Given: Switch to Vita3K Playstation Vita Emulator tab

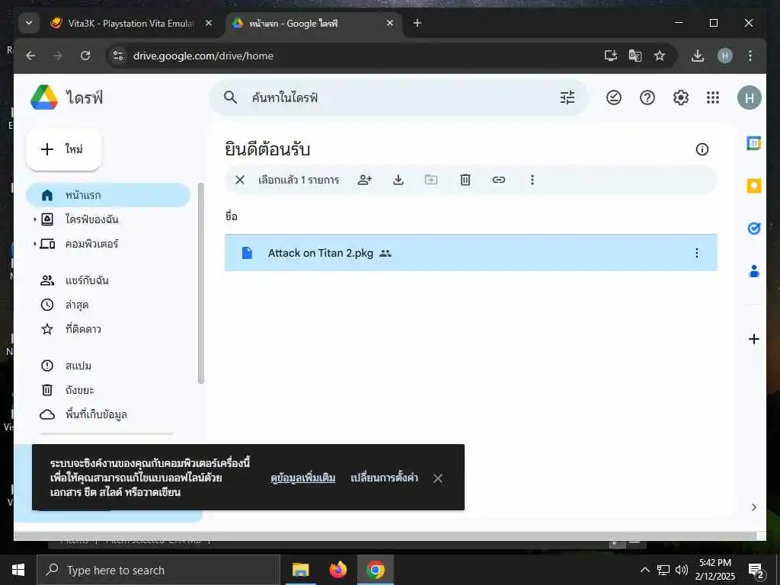Looking at the screenshot, I should pos(131,24).
